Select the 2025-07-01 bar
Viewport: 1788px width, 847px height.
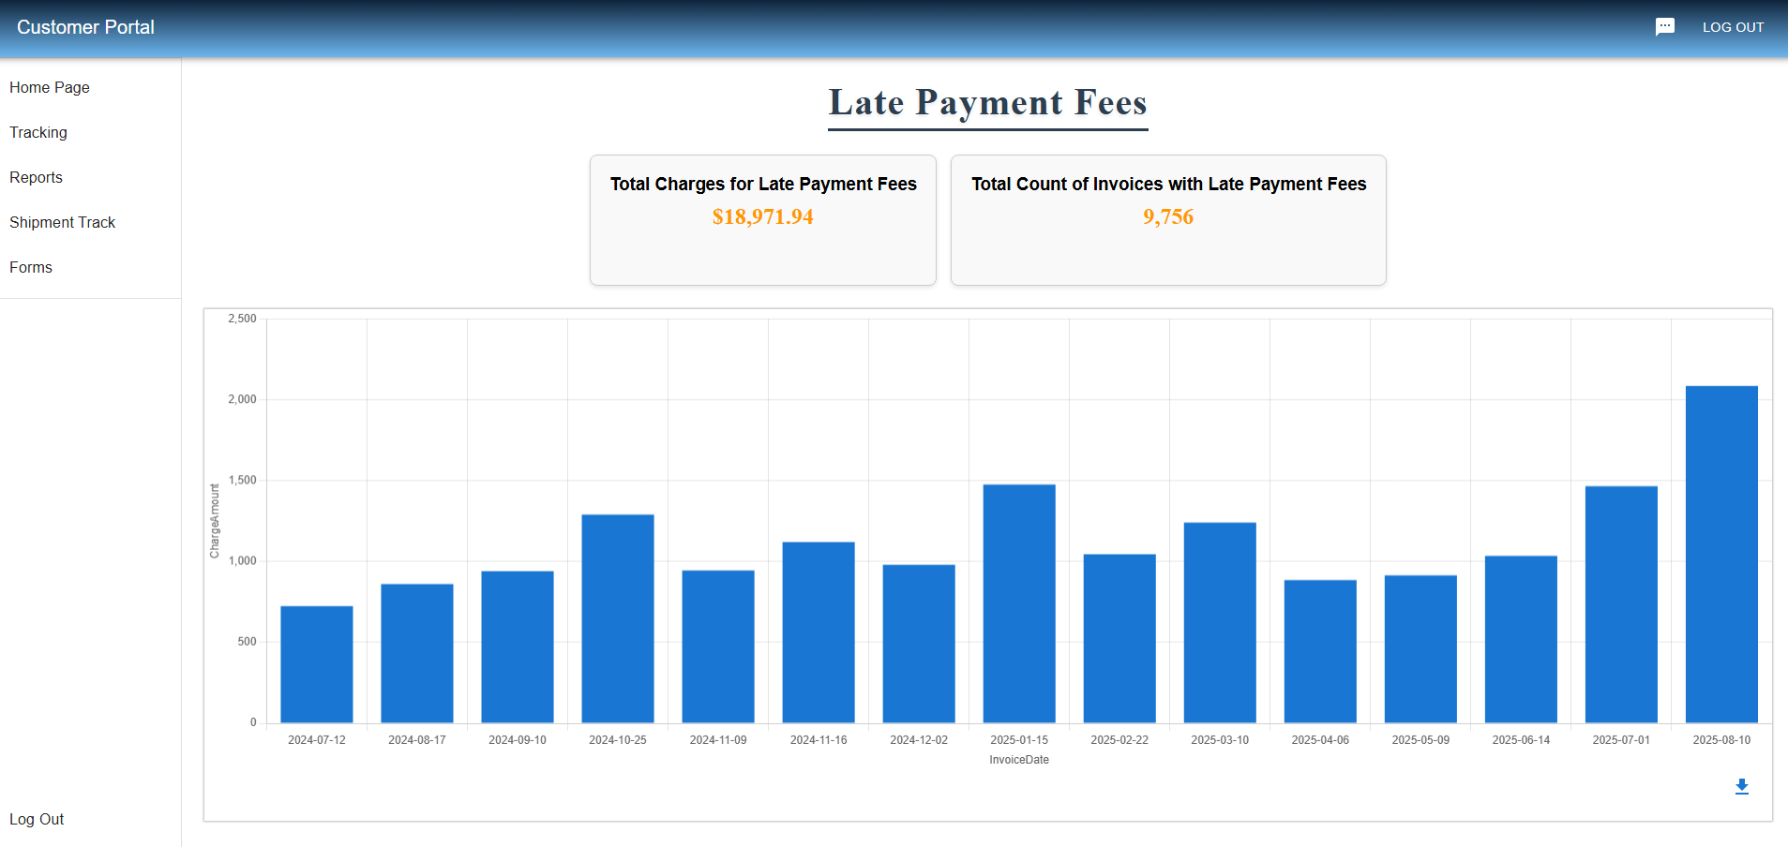(x=1620, y=604)
